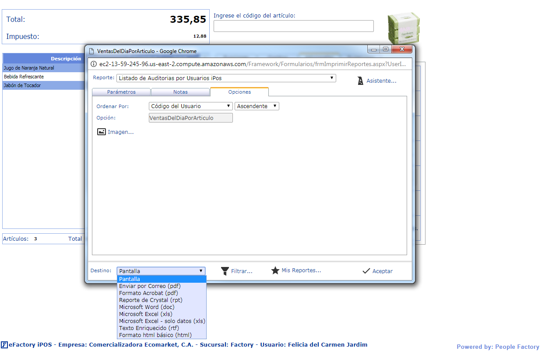
Task: Select Microsoft Excel - solo datos (xls)
Action: (x=162, y=321)
